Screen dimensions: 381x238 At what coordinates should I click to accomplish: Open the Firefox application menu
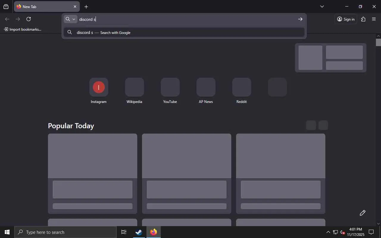(x=374, y=19)
